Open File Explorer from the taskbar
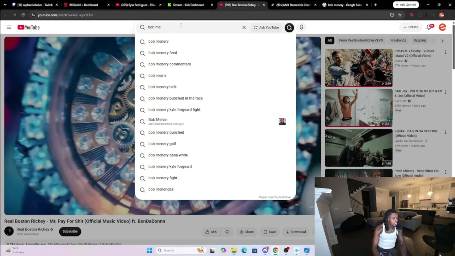The height and width of the screenshot is (256, 455). point(234,250)
